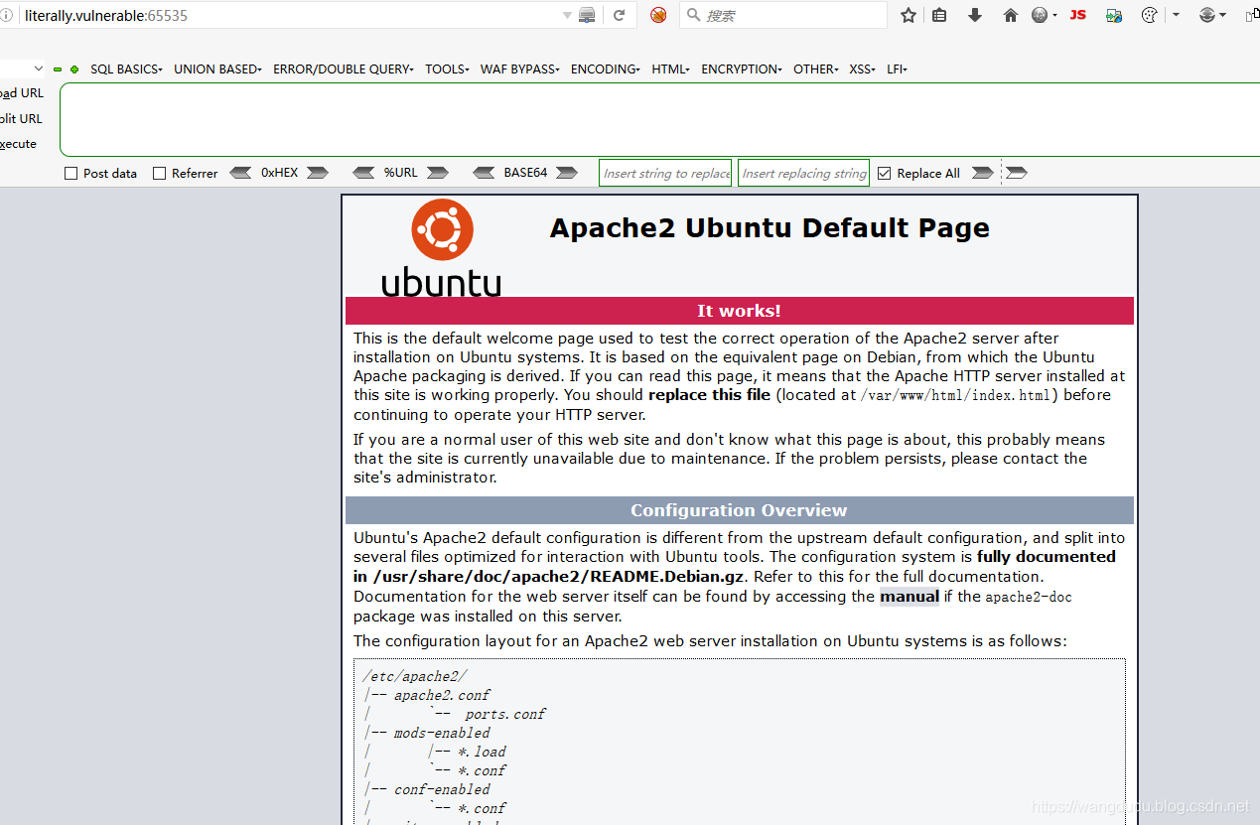The image size is (1260, 825).
Task: Click the 0xHEX label
Action: [x=279, y=173]
